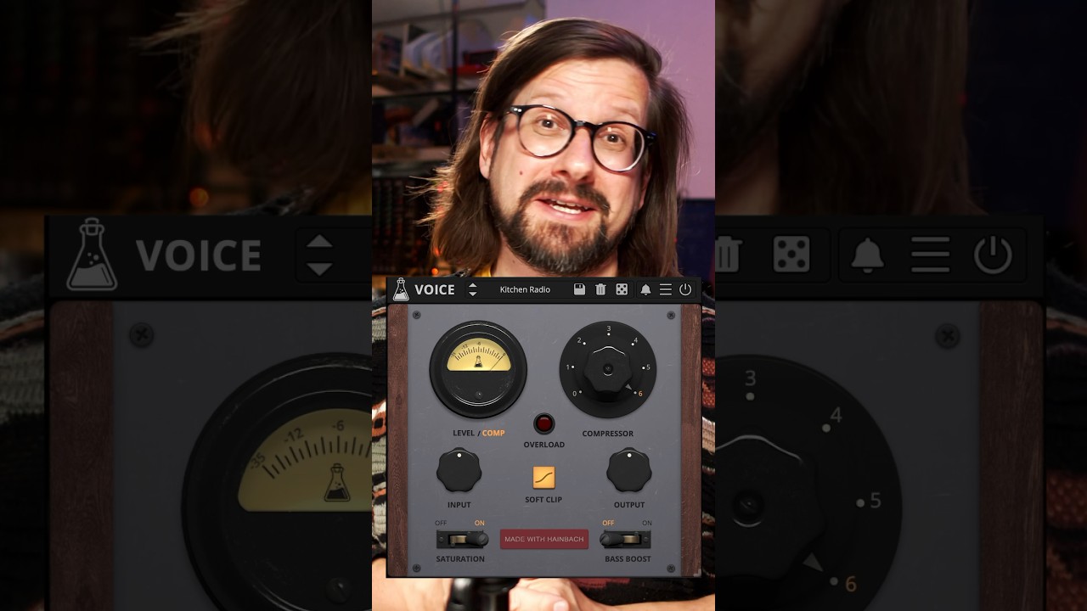The width and height of the screenshot is (1087, 611).
Task: Set compressor to position 5
Action: pos(646,367)
